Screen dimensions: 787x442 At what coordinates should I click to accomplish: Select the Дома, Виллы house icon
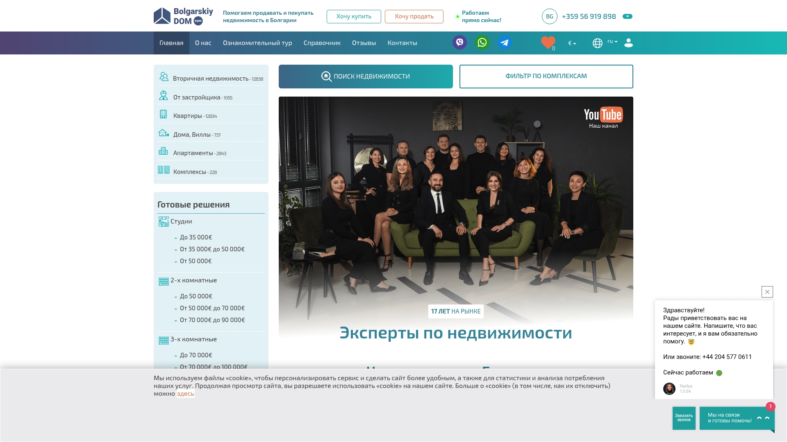pyautogui.click(x=164, y=132)
